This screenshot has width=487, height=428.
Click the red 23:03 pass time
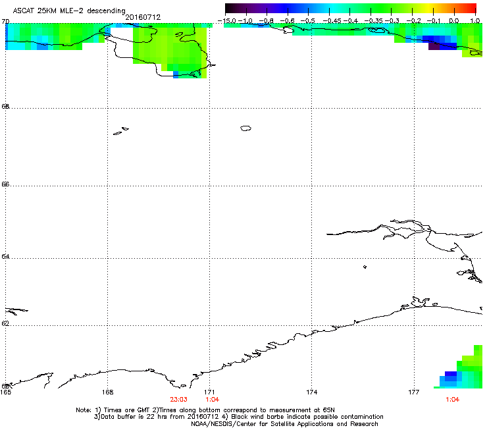(178, 400)
